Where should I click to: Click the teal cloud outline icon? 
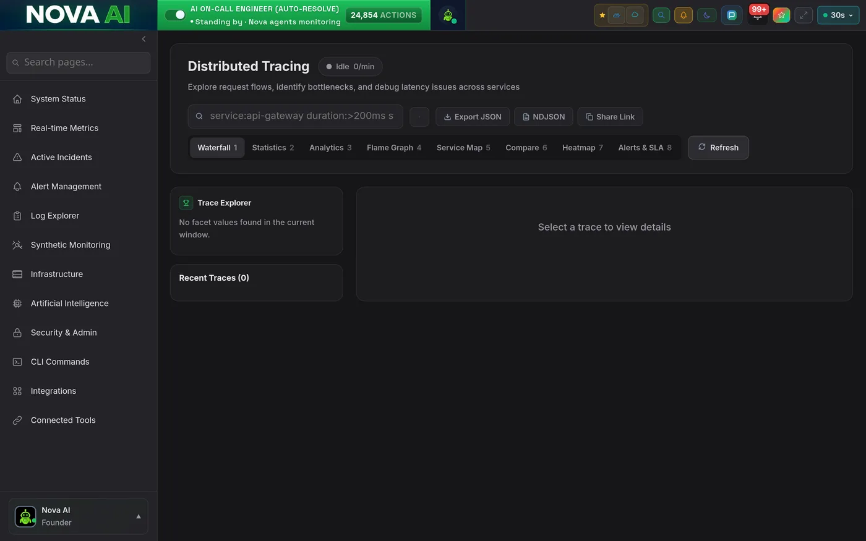(635, 15)
